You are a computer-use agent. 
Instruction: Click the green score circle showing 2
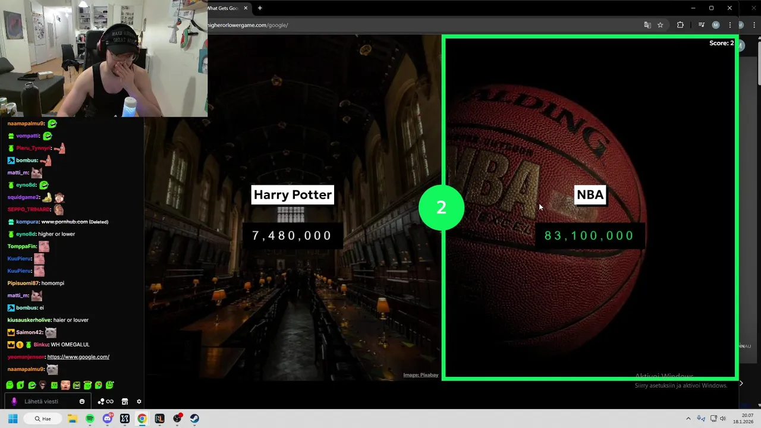pos(441,207)
